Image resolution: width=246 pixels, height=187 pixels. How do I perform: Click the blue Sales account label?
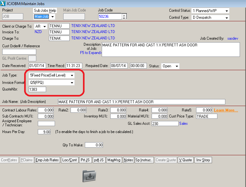point(183,124)
